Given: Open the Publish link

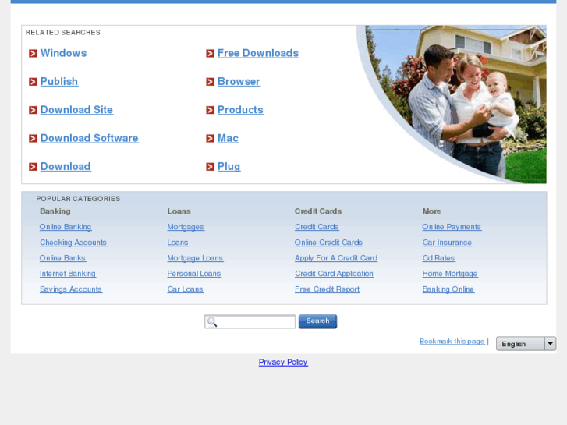Looking at the screenshot, I should 59,81.
